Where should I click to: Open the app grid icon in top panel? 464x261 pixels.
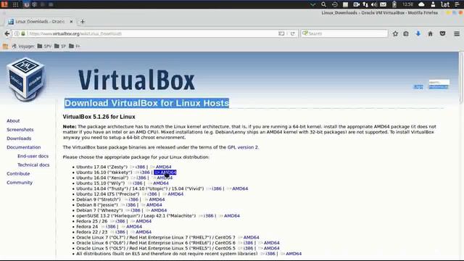tap(15, 4)
